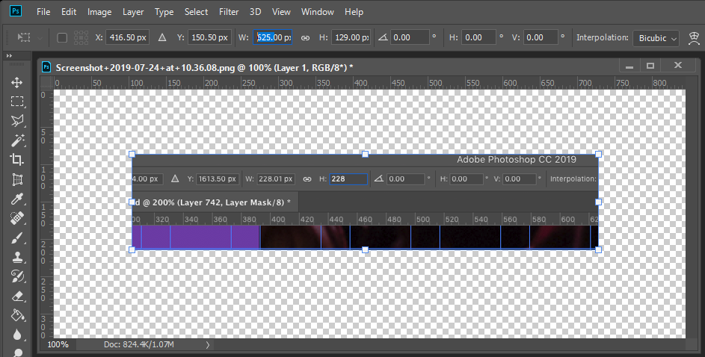The image size is (705, 357).
Task: Open the status bar info arrow menu
Action: point(207,345)
